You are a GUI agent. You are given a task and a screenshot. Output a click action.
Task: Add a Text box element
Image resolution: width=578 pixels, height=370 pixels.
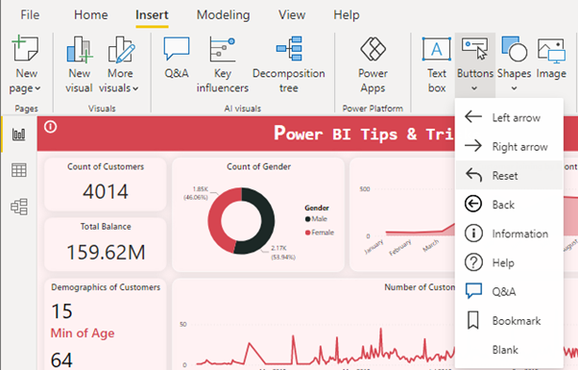click(x=437, y=64)
